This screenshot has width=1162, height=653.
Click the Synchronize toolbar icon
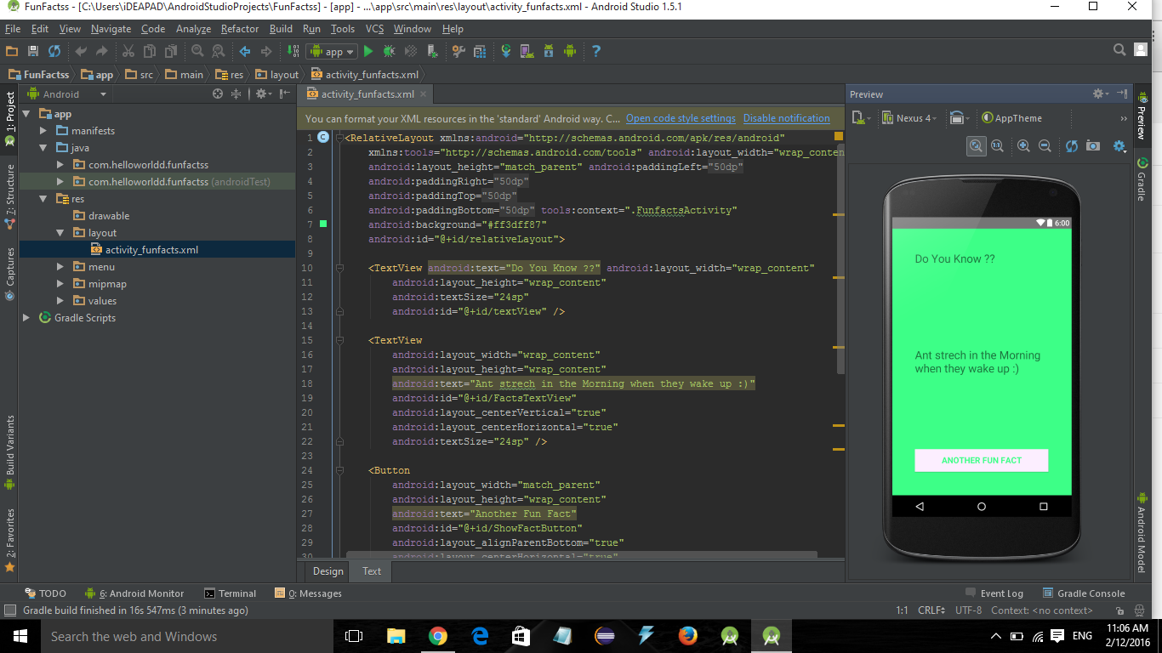click(x=54, y=52)
